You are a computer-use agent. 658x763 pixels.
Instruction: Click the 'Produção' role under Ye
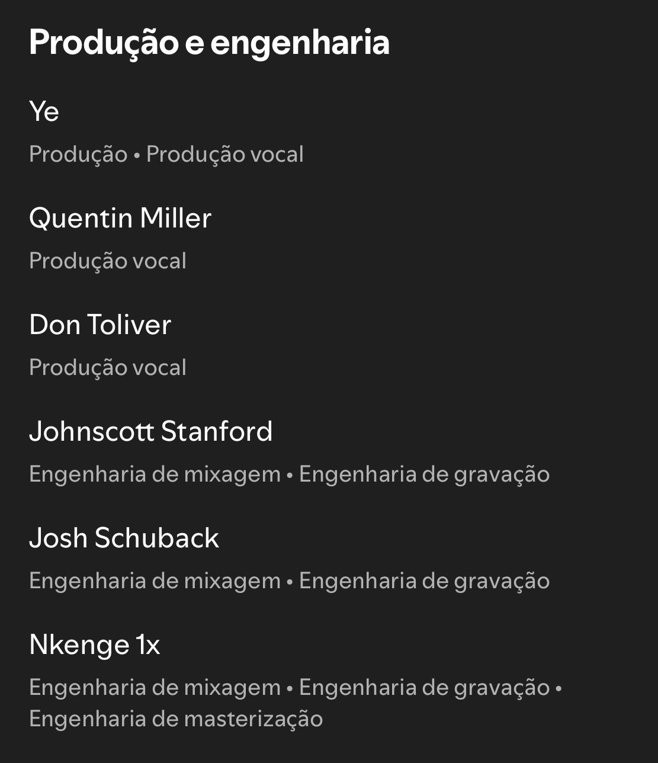pyautogui.click(x=78, y=155)
